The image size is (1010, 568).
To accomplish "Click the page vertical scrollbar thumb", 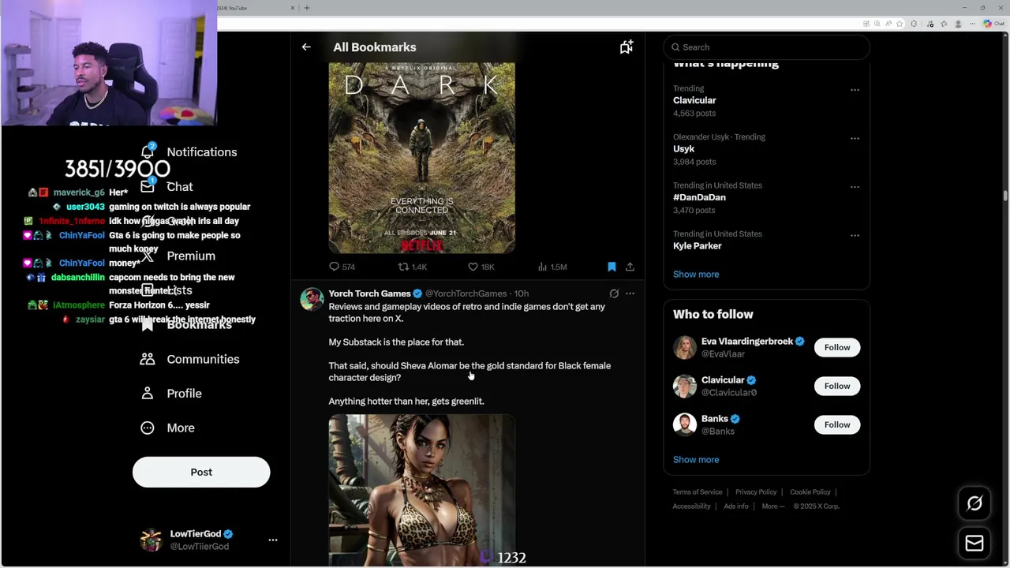I will point(1005,196).
